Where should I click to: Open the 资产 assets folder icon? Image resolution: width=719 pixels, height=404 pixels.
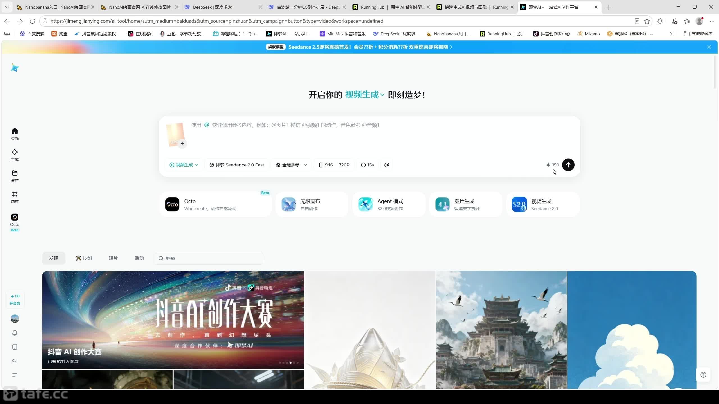pos(15,176)
